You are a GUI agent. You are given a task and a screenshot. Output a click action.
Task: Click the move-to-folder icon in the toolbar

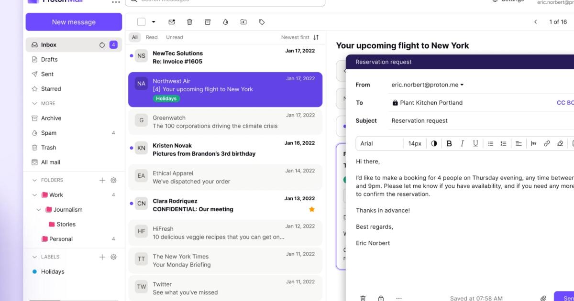click(243, 22)
